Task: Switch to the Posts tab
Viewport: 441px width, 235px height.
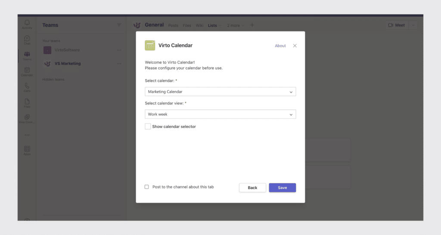Action: [173, 25]
